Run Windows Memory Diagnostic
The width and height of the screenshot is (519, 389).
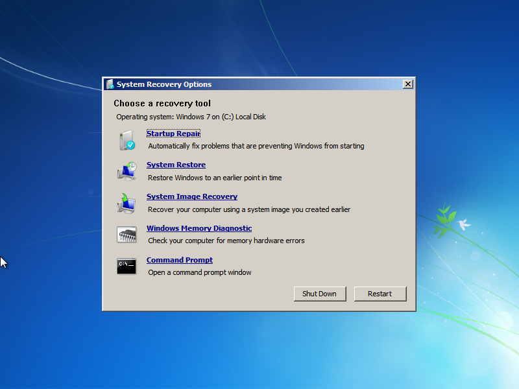pos(199,228)
